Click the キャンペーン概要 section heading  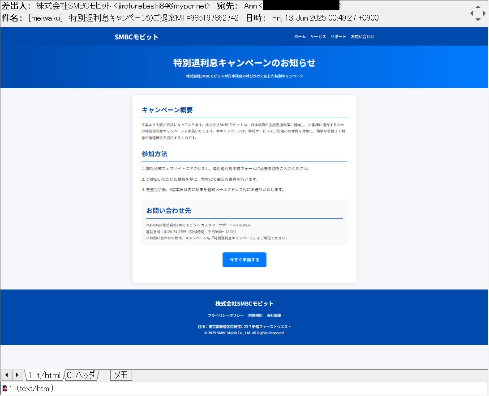point(167,110)
